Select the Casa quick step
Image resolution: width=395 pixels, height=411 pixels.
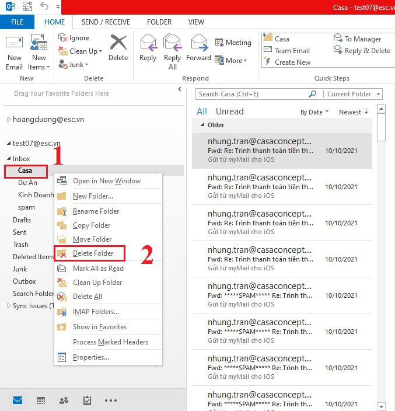coord(276,39)
